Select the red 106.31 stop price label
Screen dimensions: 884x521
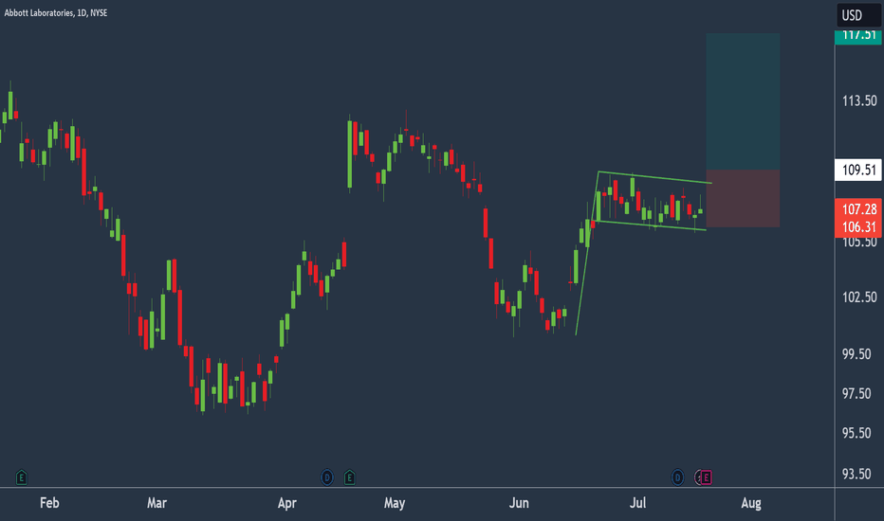[858, 227]
